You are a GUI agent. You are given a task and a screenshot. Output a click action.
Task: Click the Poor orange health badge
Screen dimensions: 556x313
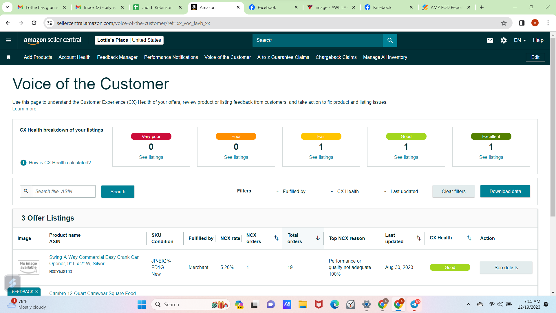[236, 137]
